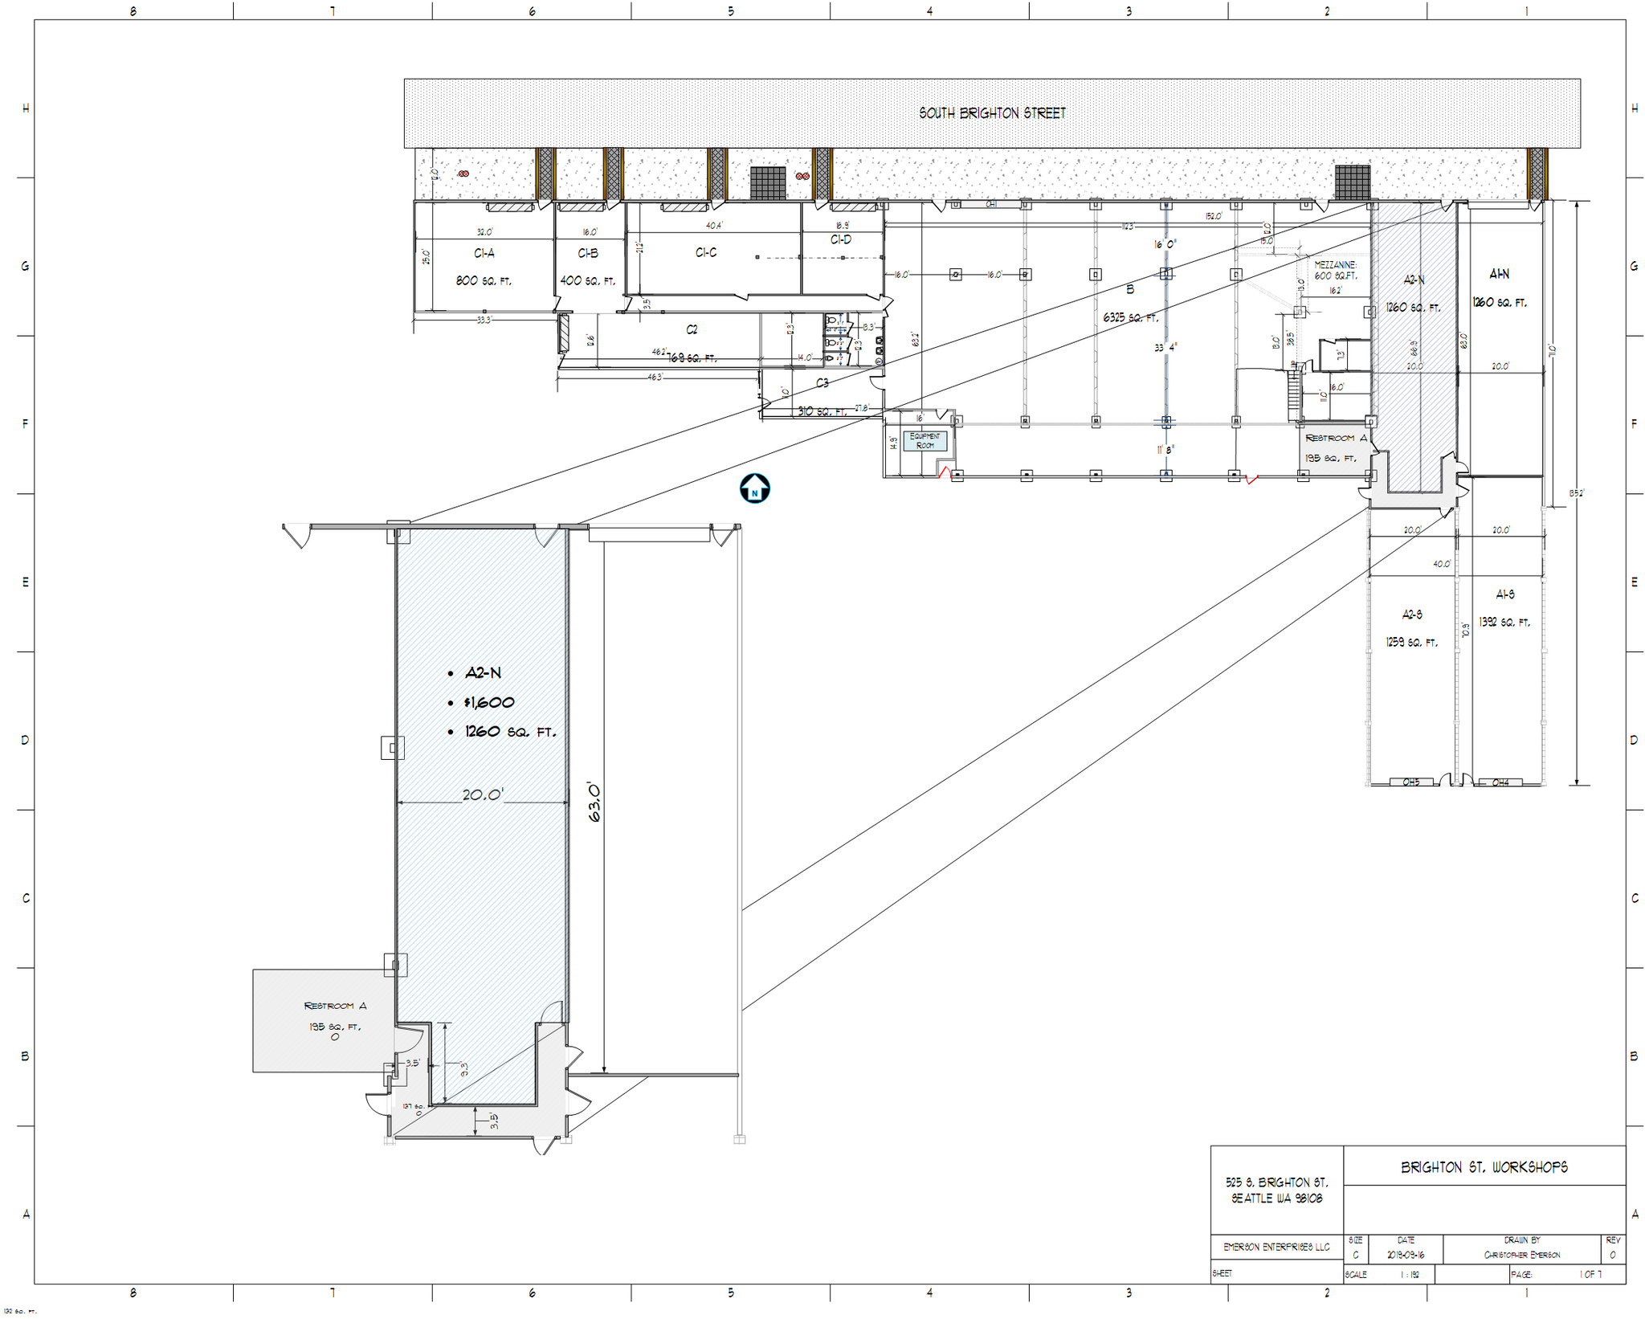The width and height of the screenshot is (1645, 1319).
Task: Select the 2019-09-16 date field
Action: [x=1406, y=1256]
